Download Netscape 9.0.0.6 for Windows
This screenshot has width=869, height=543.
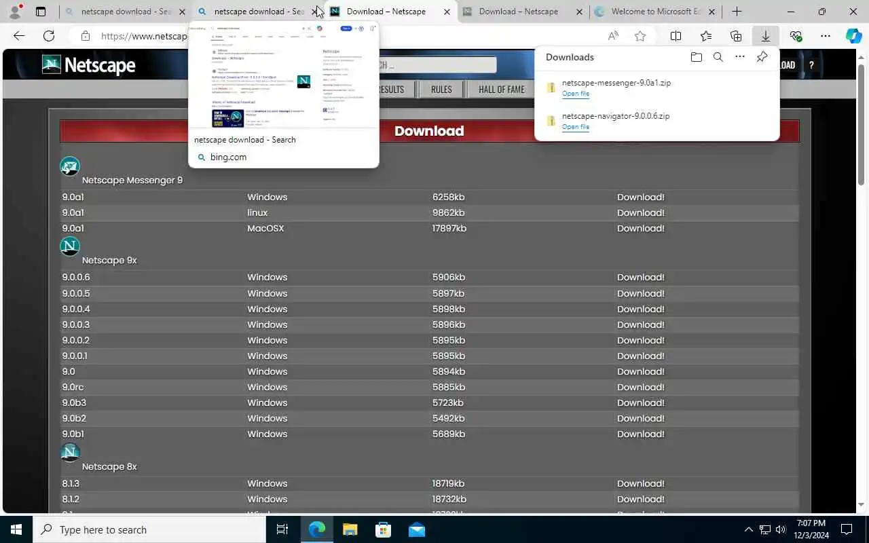(x=640, y=277)
